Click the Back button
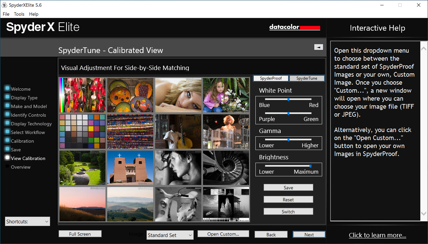 click(271, 235)
